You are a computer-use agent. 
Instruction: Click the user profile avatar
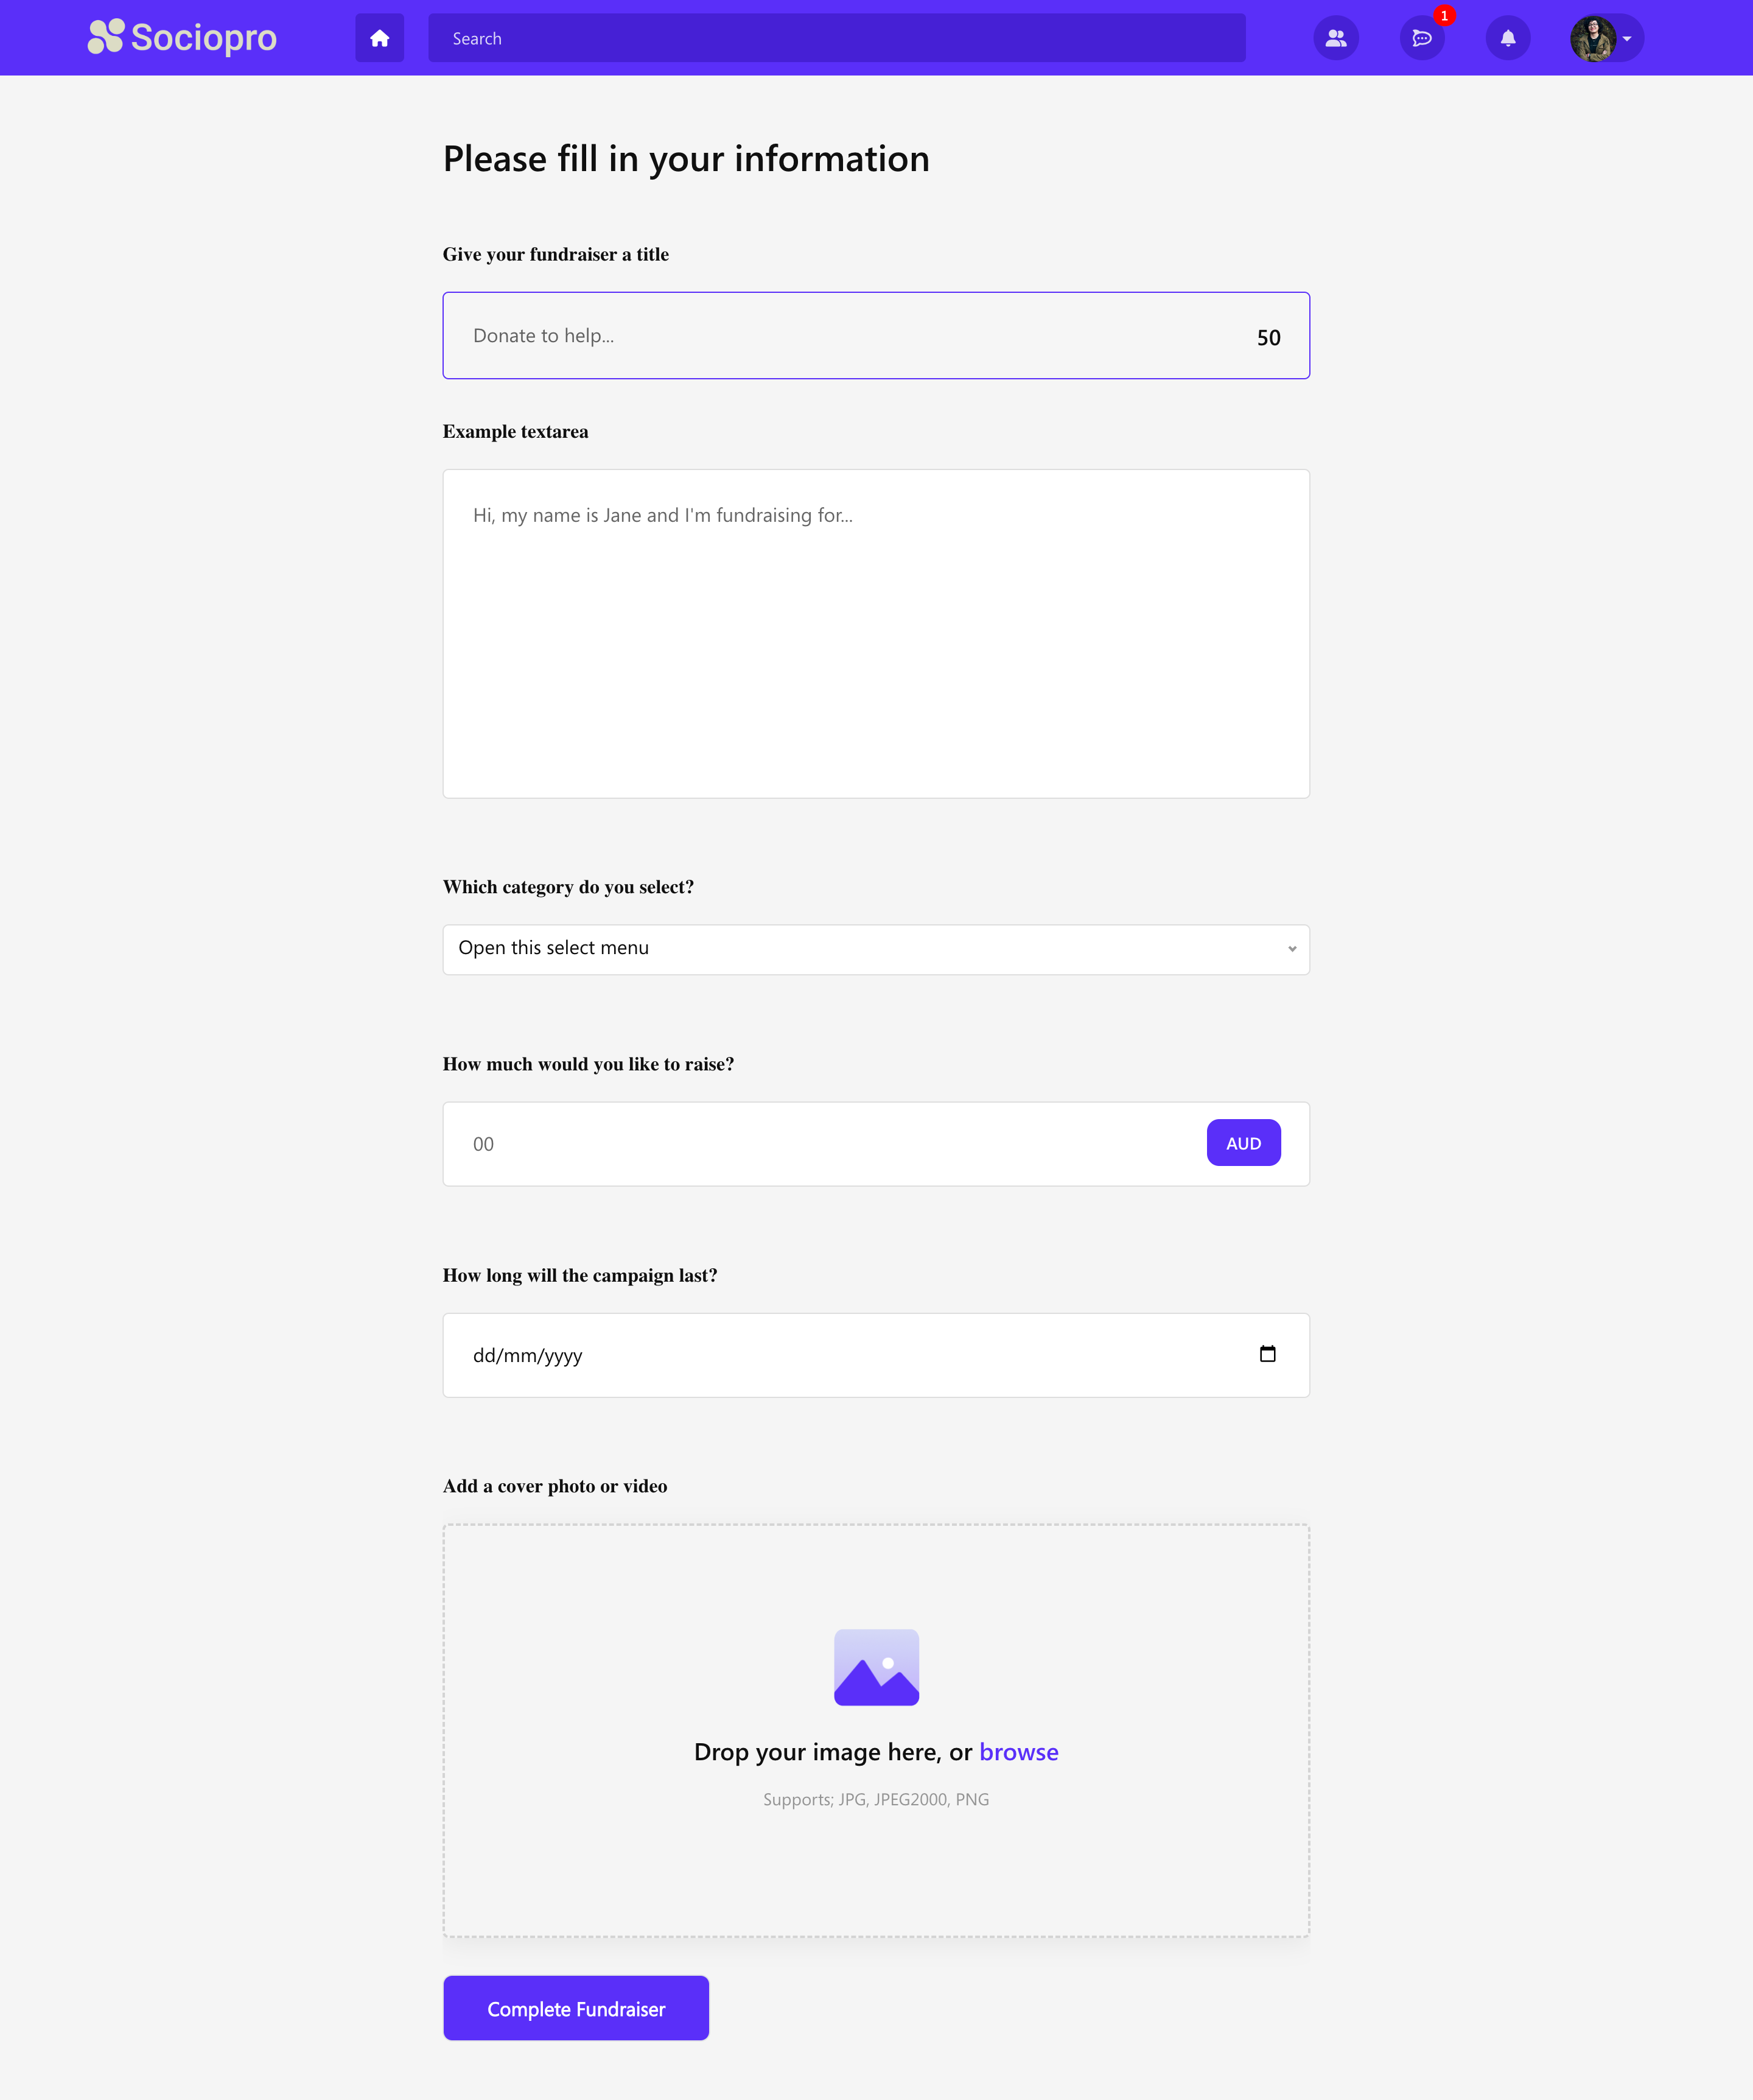1592,38
